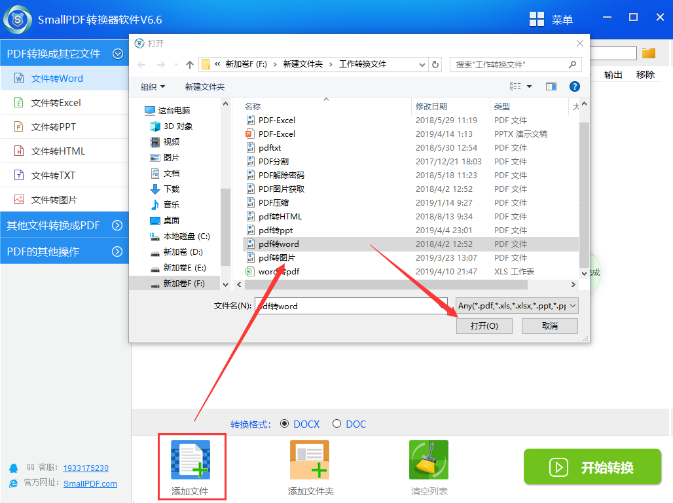Click the 搜索"工作转换文件" search box
The image size is (673, 503).
click(515, 64)
